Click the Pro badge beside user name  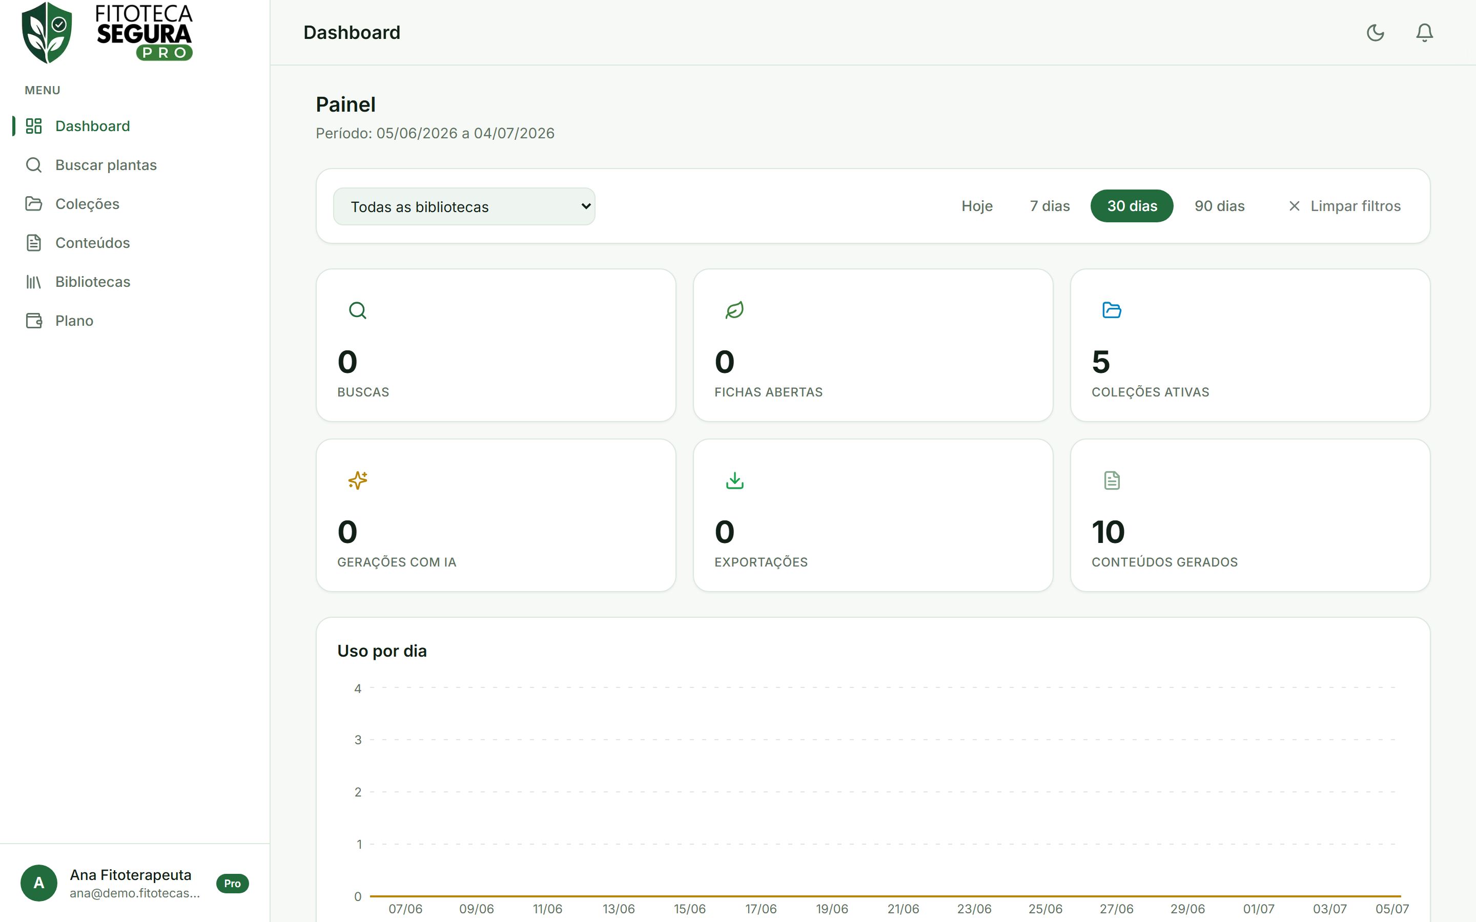pyautogui.click(x=232, y=884)
